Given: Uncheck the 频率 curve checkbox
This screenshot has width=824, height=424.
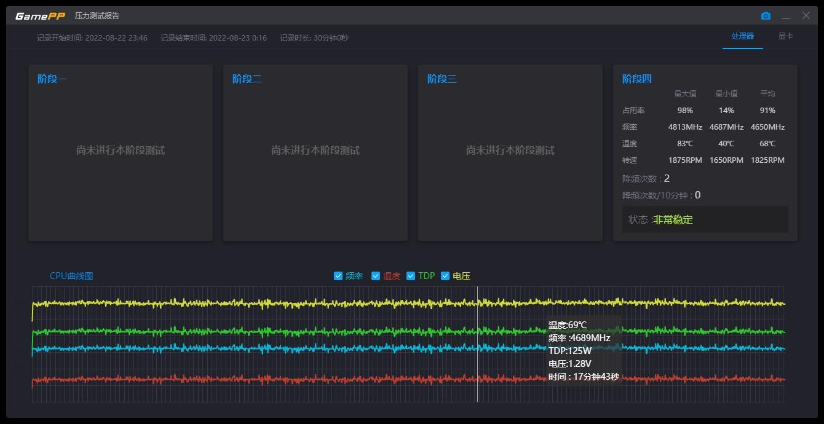Looking at the screenshot, I should pos(338,276).
